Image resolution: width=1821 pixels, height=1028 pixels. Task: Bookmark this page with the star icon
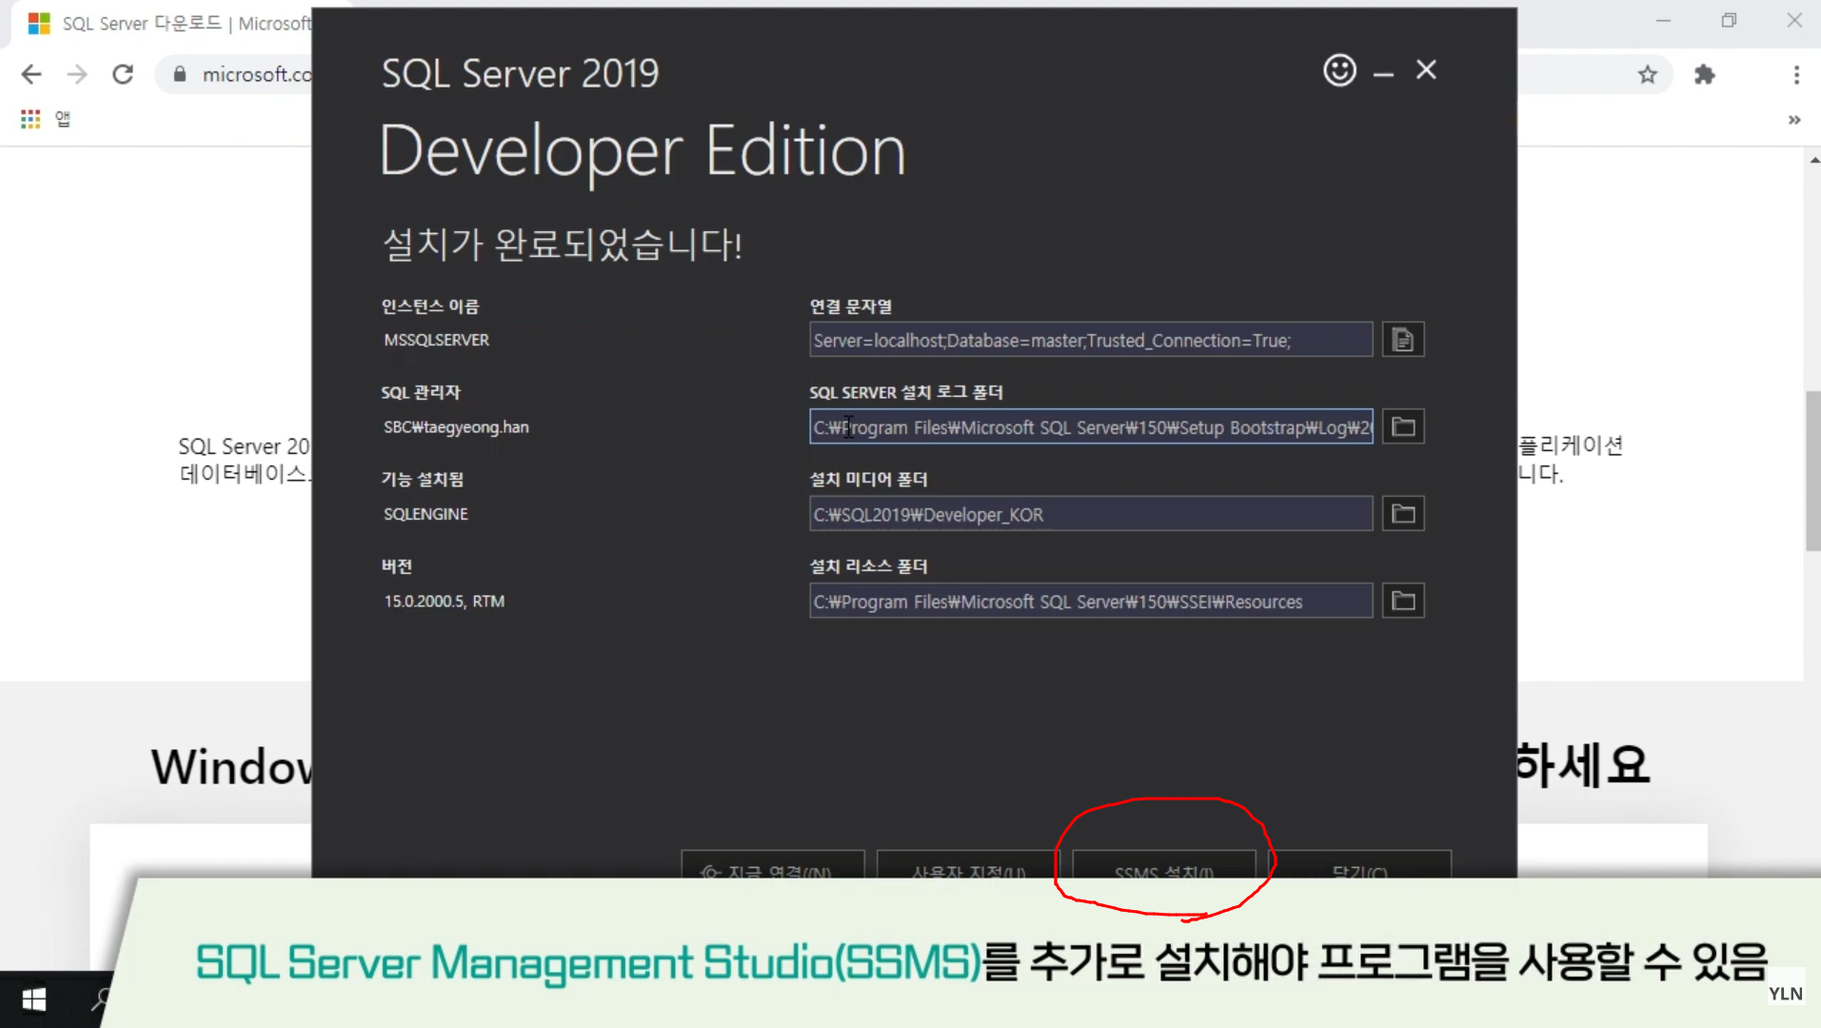[x=1648, y=74]
